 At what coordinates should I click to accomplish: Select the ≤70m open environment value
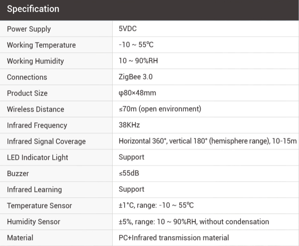pos(160,109)
